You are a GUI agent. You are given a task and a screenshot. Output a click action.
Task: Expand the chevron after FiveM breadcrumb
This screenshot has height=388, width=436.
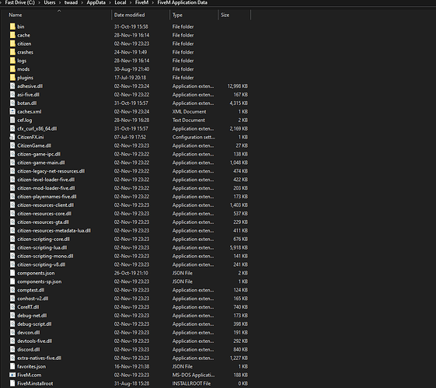152,3
